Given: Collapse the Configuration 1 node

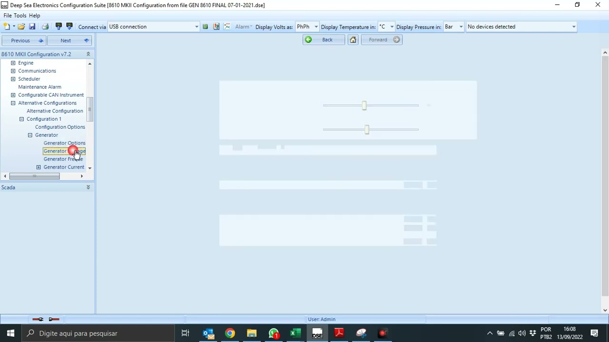Looking at the screenshot, I should point(21,119).
